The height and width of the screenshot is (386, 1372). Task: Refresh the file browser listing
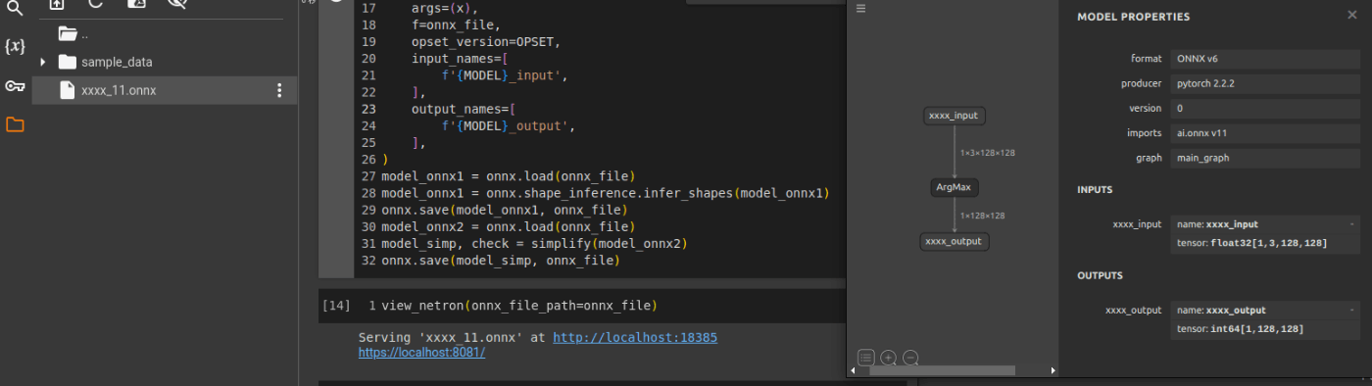point(95,4)
